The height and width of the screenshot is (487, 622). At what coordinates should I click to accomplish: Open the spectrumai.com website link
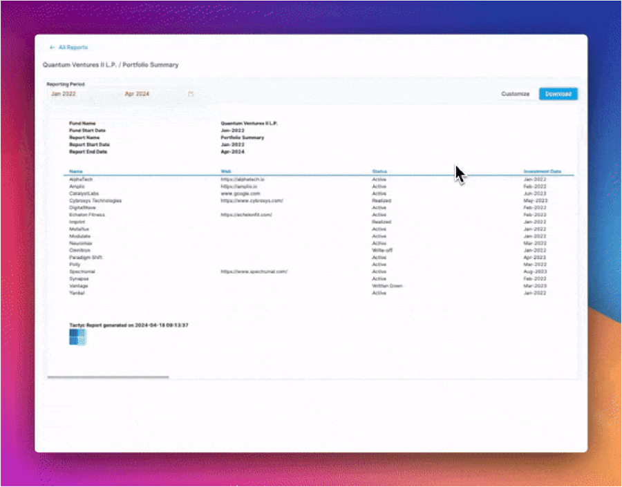point(254,271)
